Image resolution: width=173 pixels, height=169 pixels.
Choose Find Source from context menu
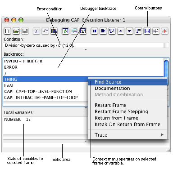pos(127,82)
